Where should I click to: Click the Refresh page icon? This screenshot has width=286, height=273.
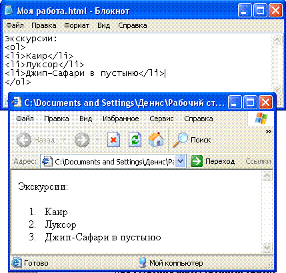(x=135, y=140)
